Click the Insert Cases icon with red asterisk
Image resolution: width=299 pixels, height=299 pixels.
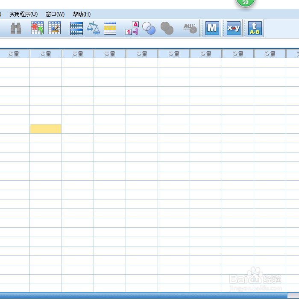[38, 28]
